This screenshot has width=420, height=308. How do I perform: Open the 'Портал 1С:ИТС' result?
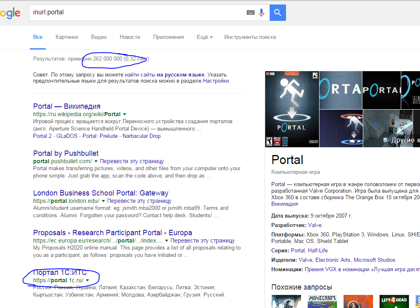pyautogui.click(x=60, y=272)
